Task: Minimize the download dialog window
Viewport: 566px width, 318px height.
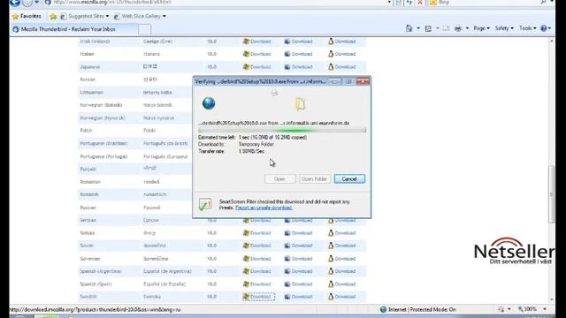Action: pos(334,81)
